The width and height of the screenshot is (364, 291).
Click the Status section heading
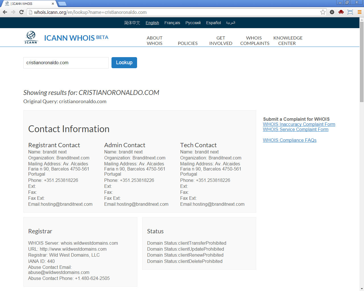155,231
